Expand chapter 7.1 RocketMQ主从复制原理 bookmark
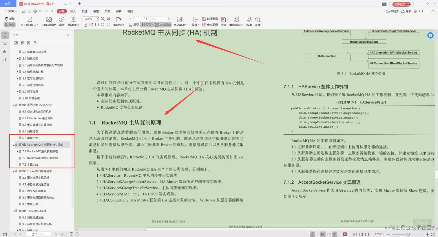 click(17, 151)
